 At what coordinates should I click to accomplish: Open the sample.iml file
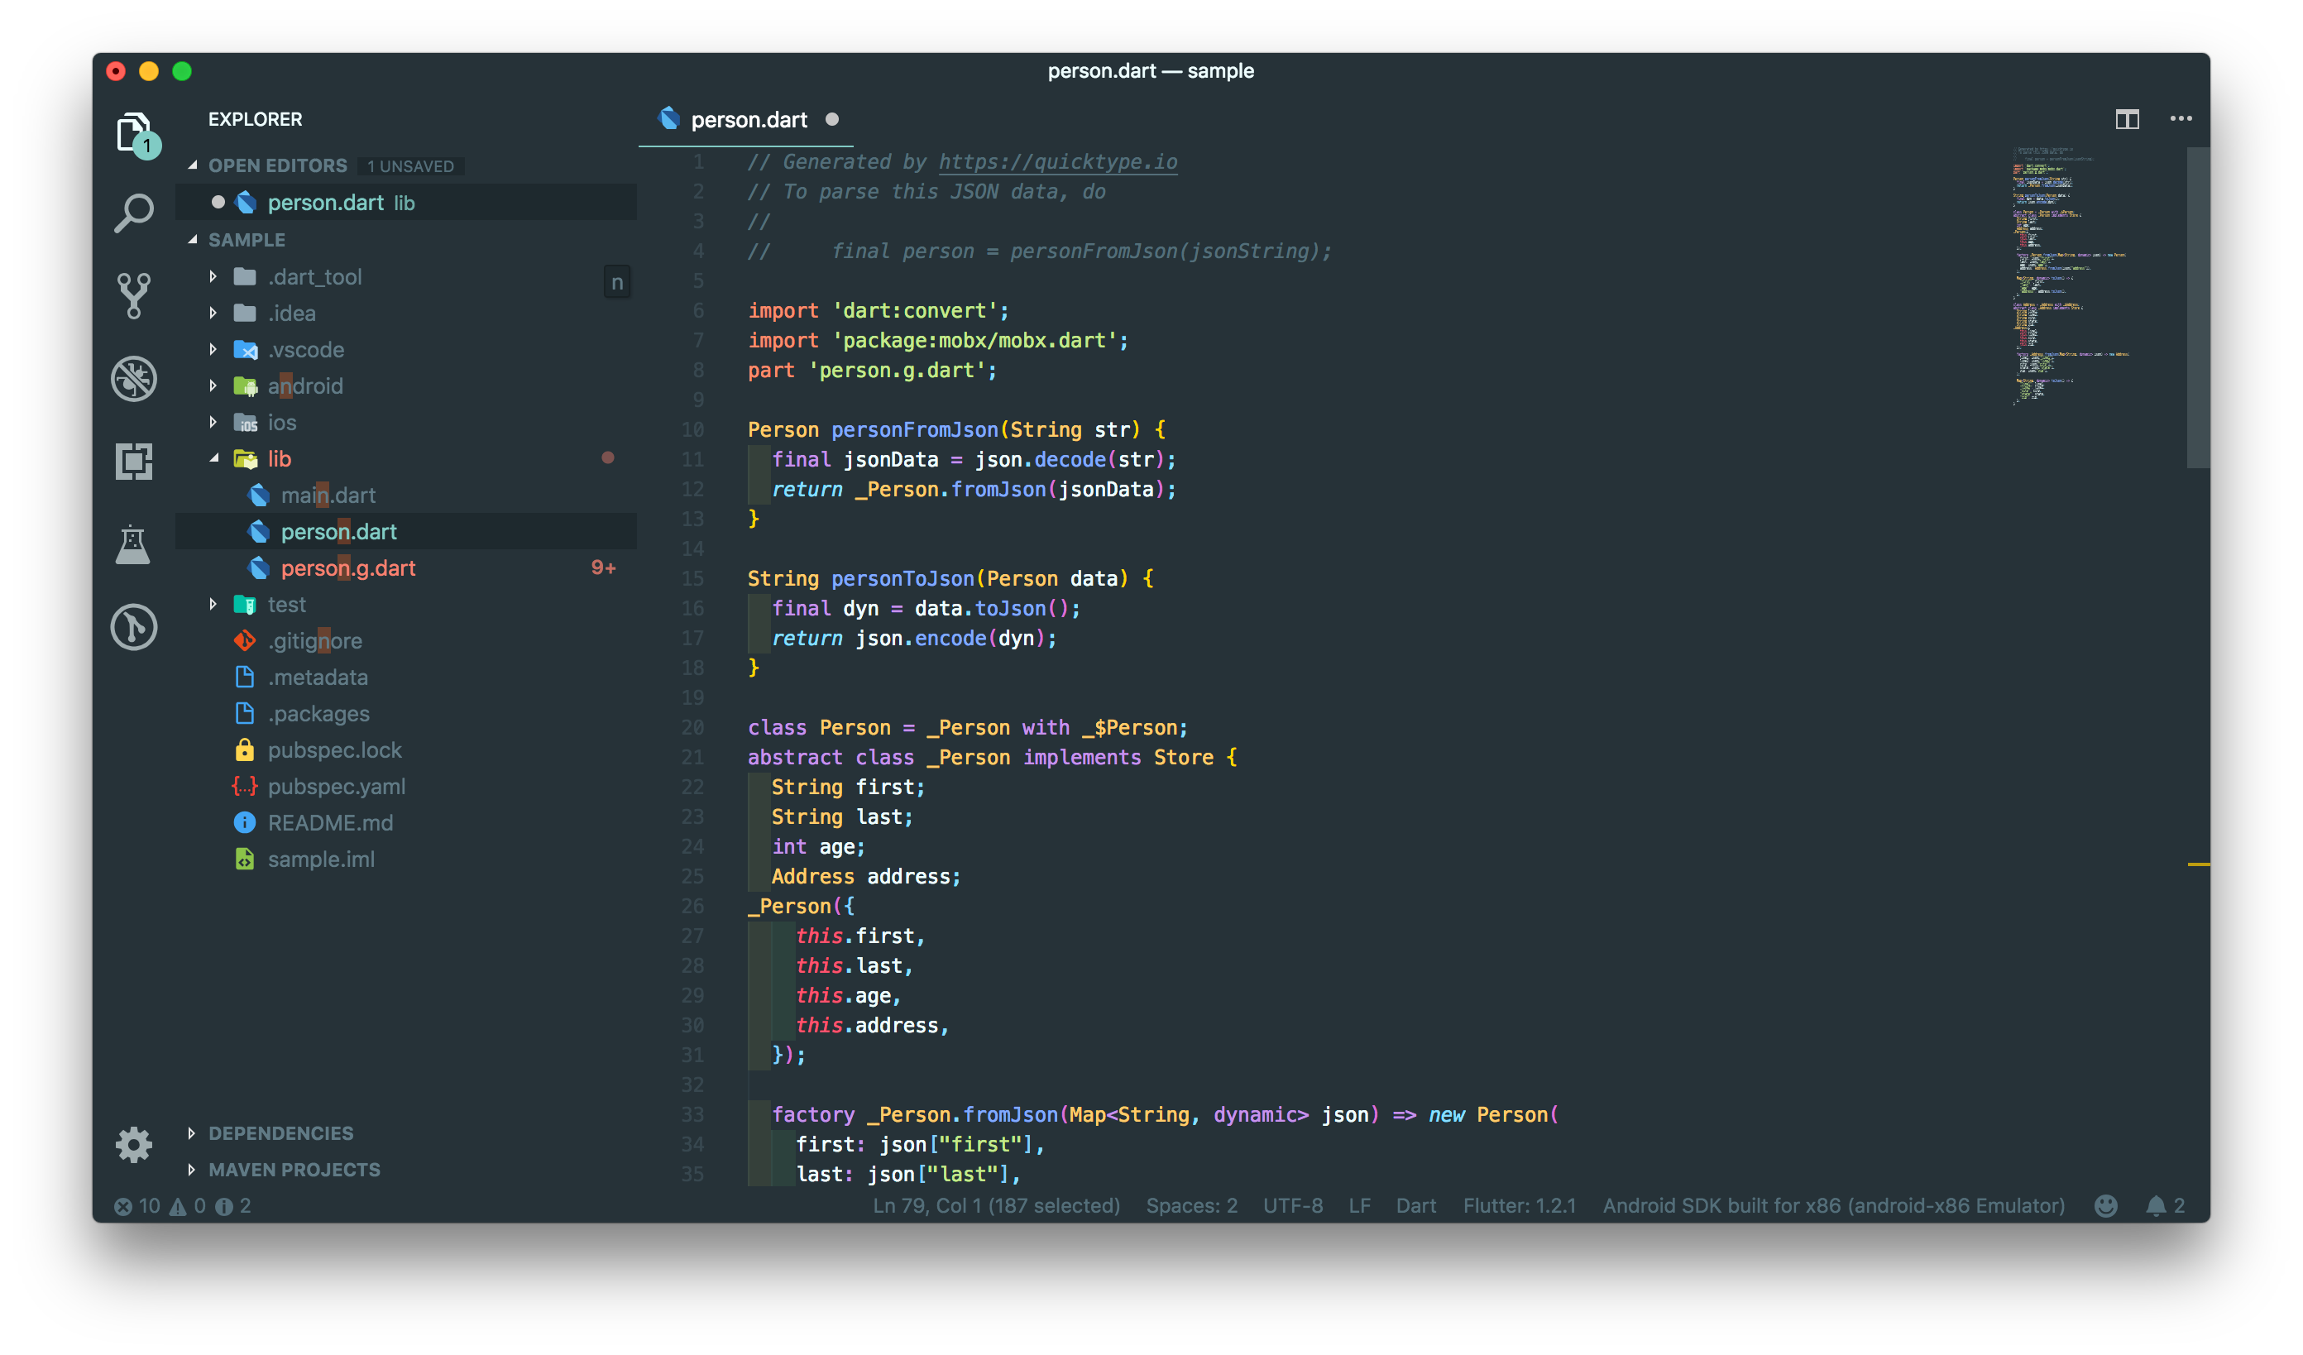pos(406,859)
